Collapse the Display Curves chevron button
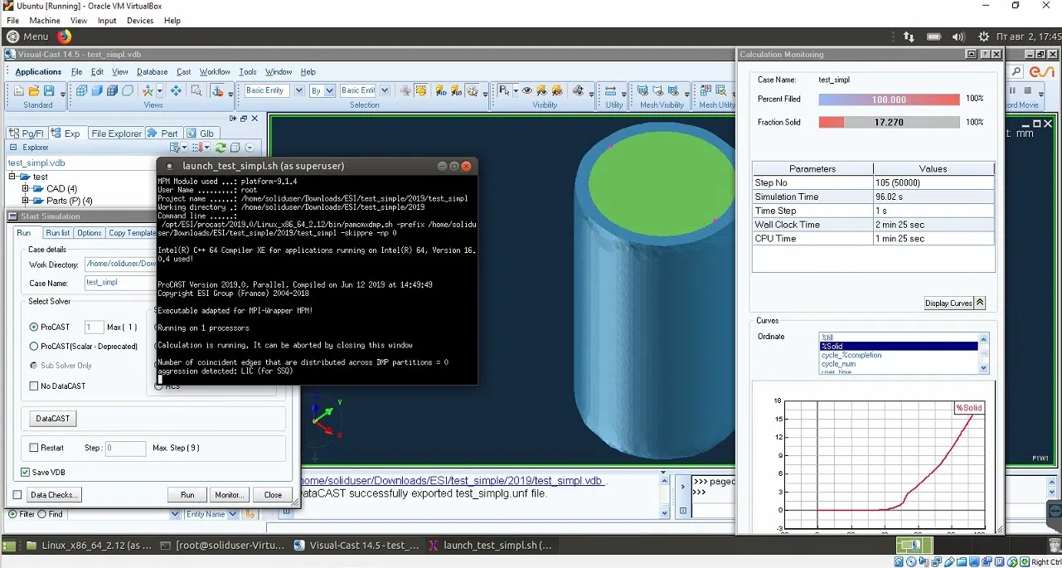The height and width of the screenshot is (568, 1062). 980,303
